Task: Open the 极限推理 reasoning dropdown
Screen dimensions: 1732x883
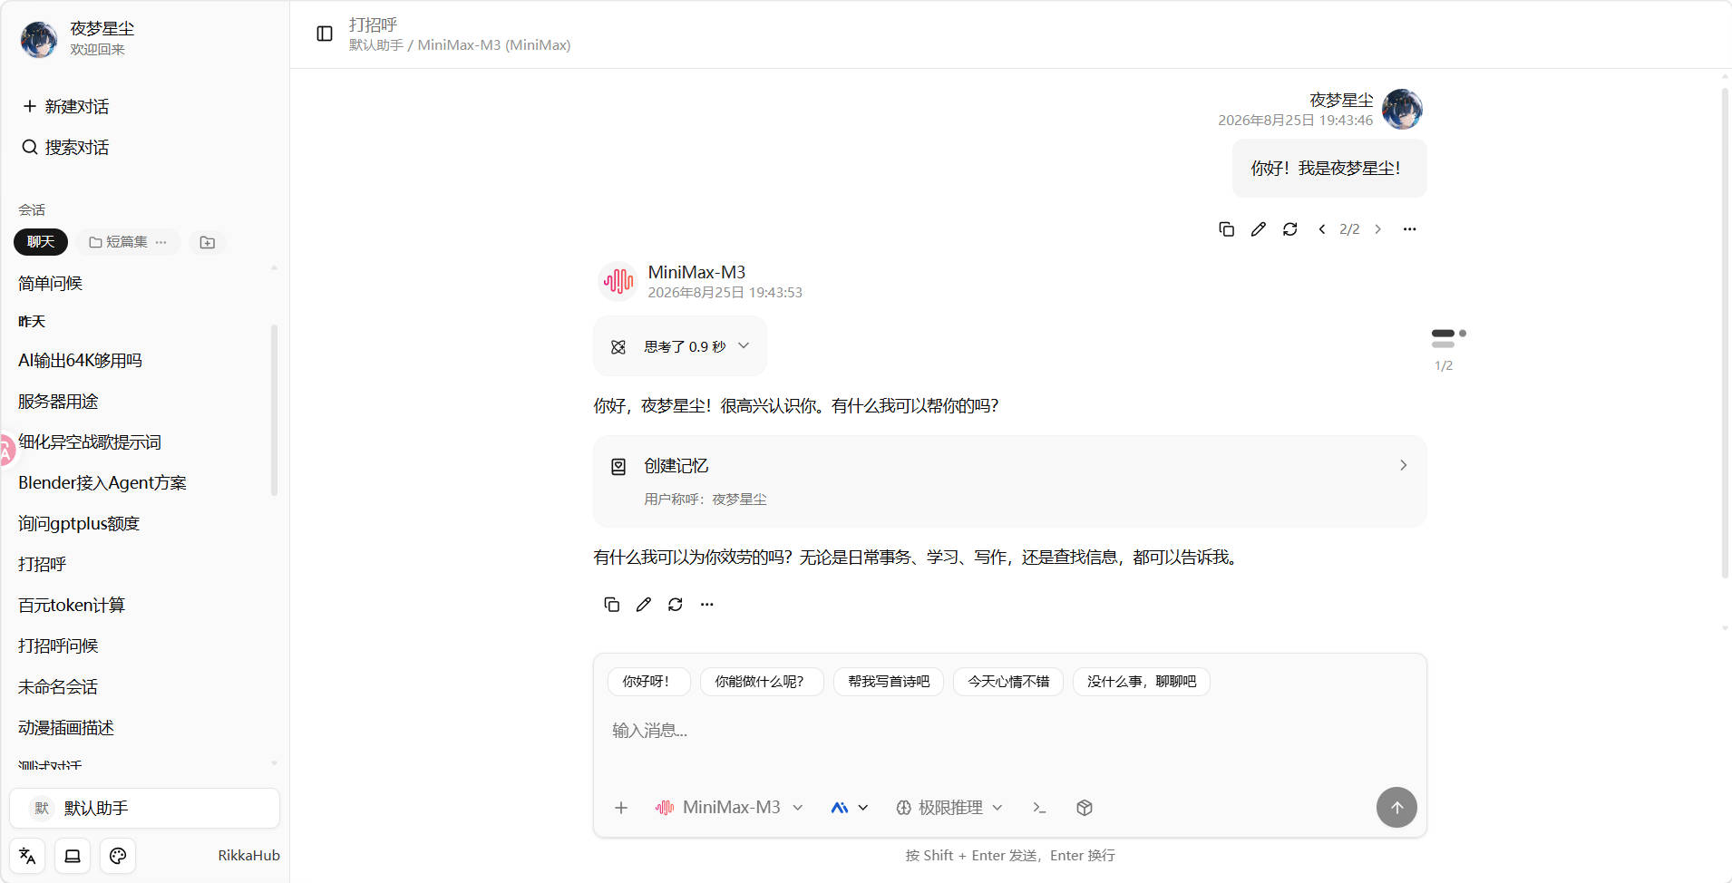Action: click(x=949, y=808)
